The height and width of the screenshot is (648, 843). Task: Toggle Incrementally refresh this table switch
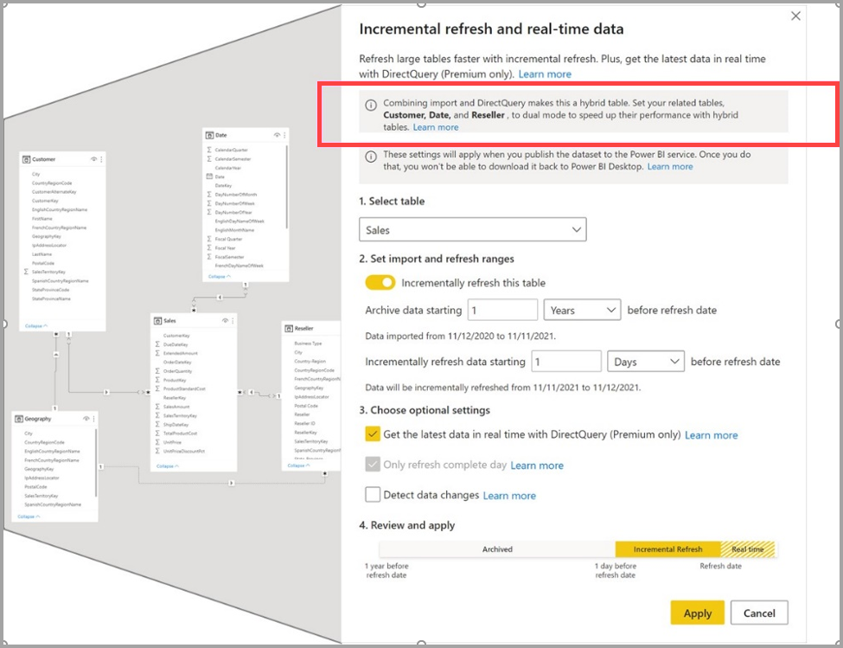[380, 283]
